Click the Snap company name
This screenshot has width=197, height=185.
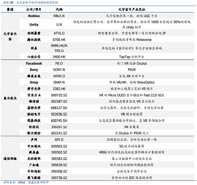pos(34,82)
